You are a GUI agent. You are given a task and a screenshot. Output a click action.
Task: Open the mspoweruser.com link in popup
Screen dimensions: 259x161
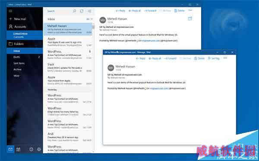point(159,88)
